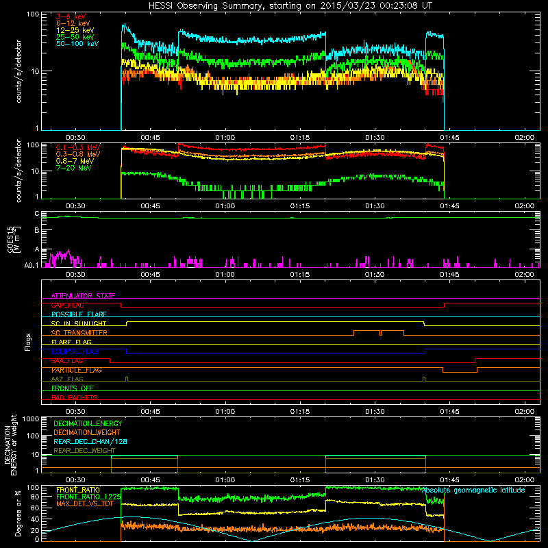Click the 7-20 MeV legend entry
Viewport: 548px width, 548px height.
74,168
